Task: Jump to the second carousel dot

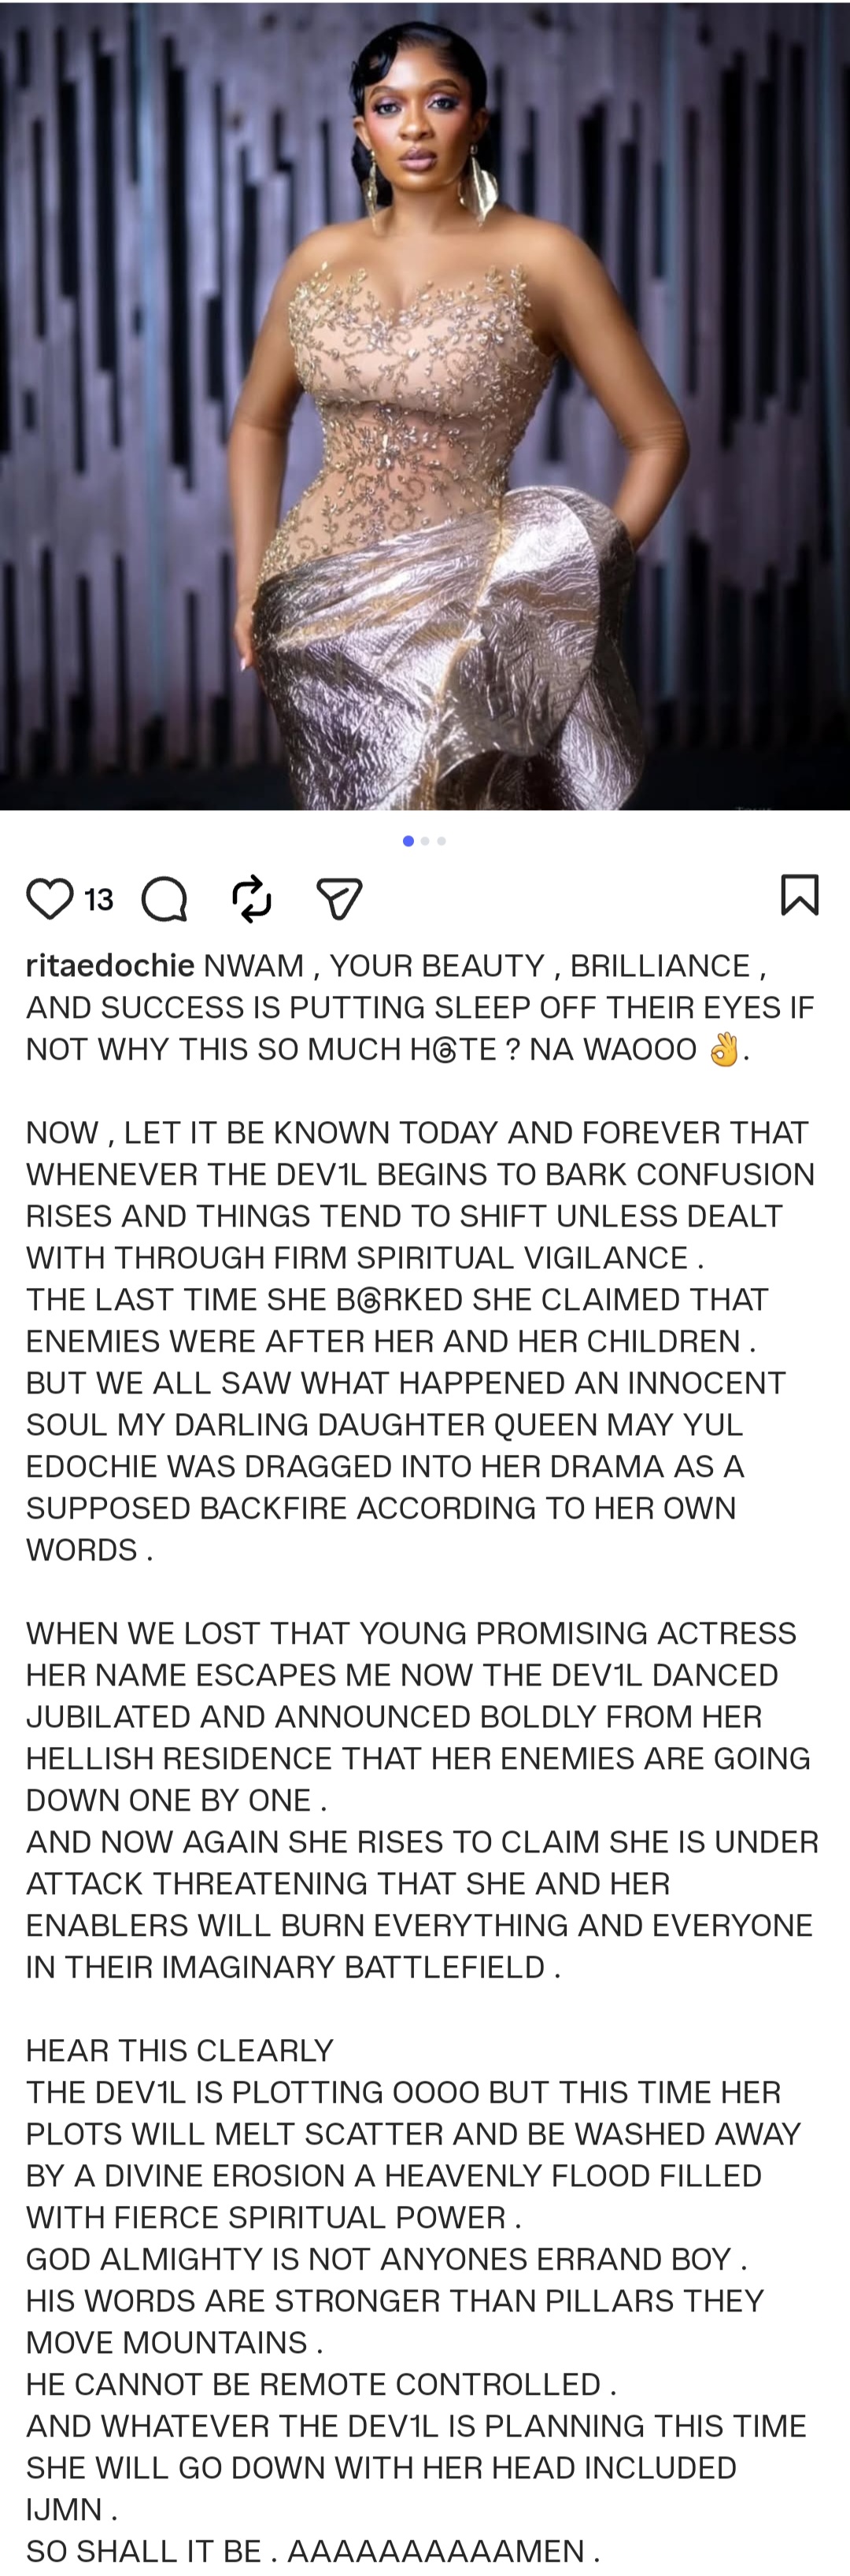Action: pyautogui.click(x=425, y=841)
